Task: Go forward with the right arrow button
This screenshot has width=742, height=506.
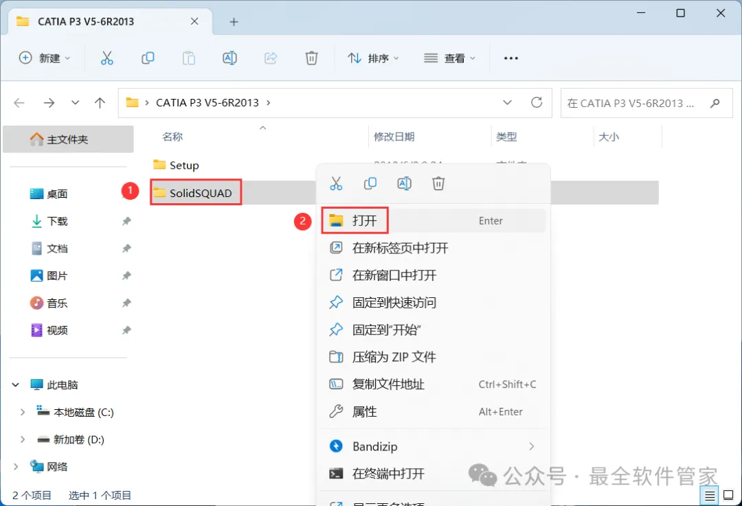Action: click(49, 102)
